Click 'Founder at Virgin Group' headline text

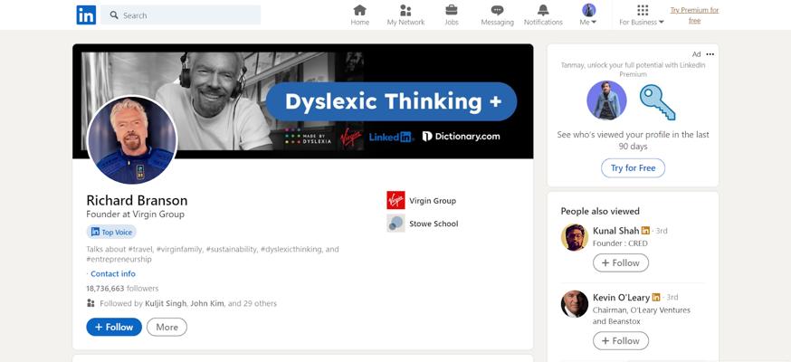[135, 214]
